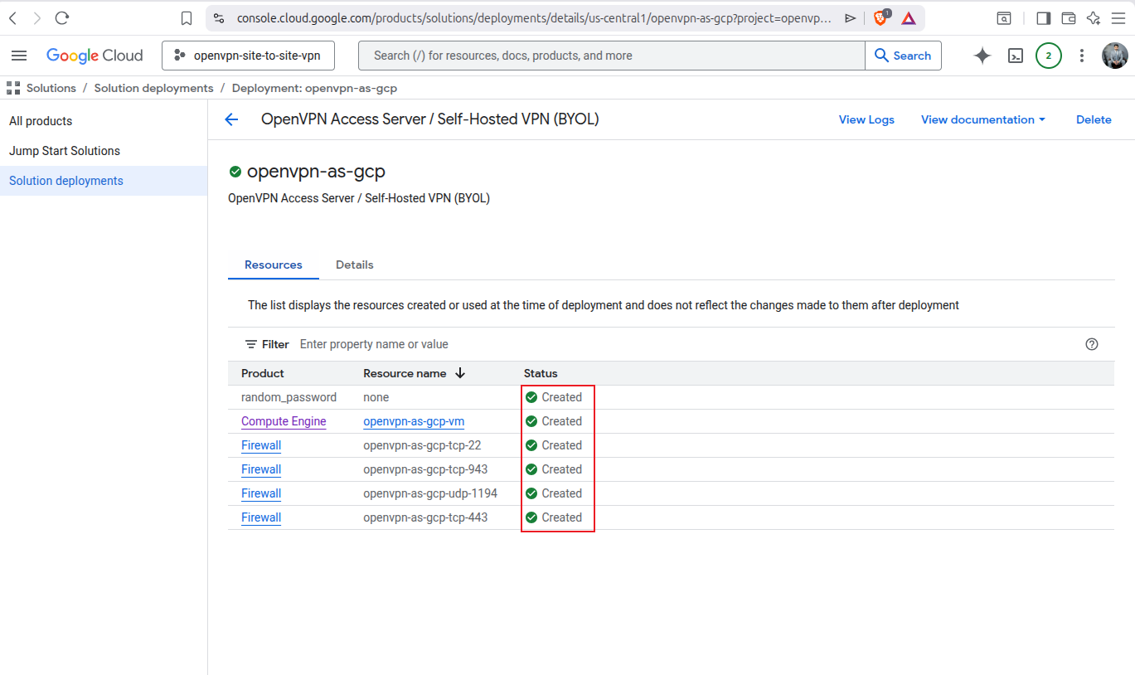Click the send-tab arrow icon in address bar
Screen dimensions: 1135x675
pos(850,18)
